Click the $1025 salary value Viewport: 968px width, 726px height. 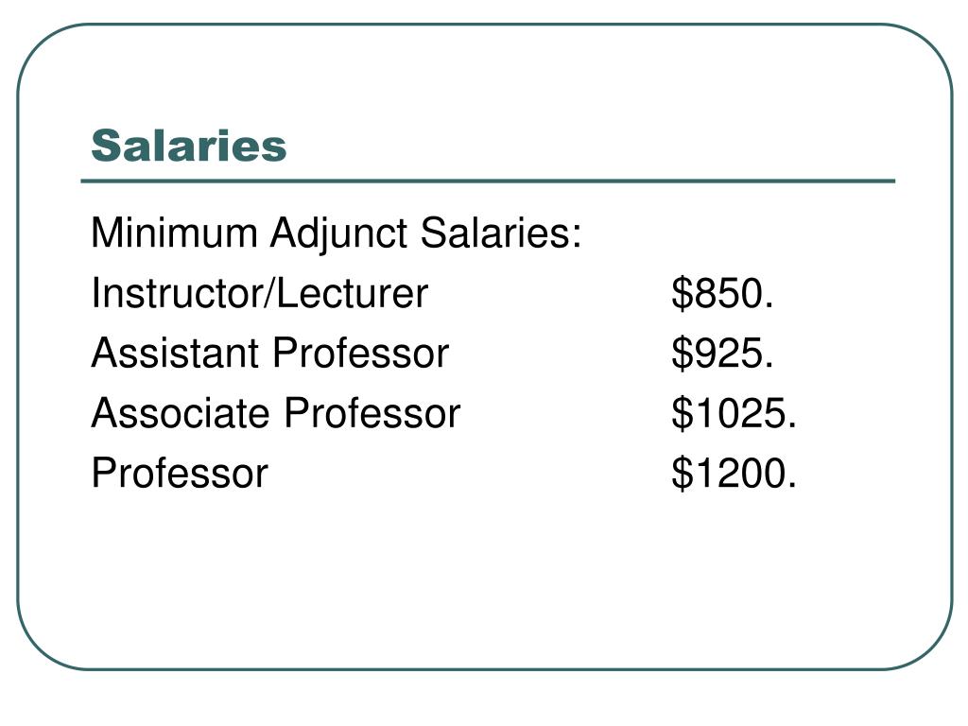[734, 412]
